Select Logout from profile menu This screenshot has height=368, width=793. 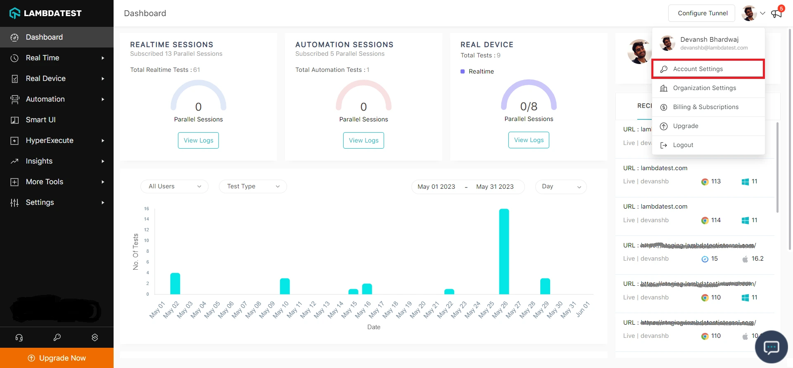[x=683, y=145]
